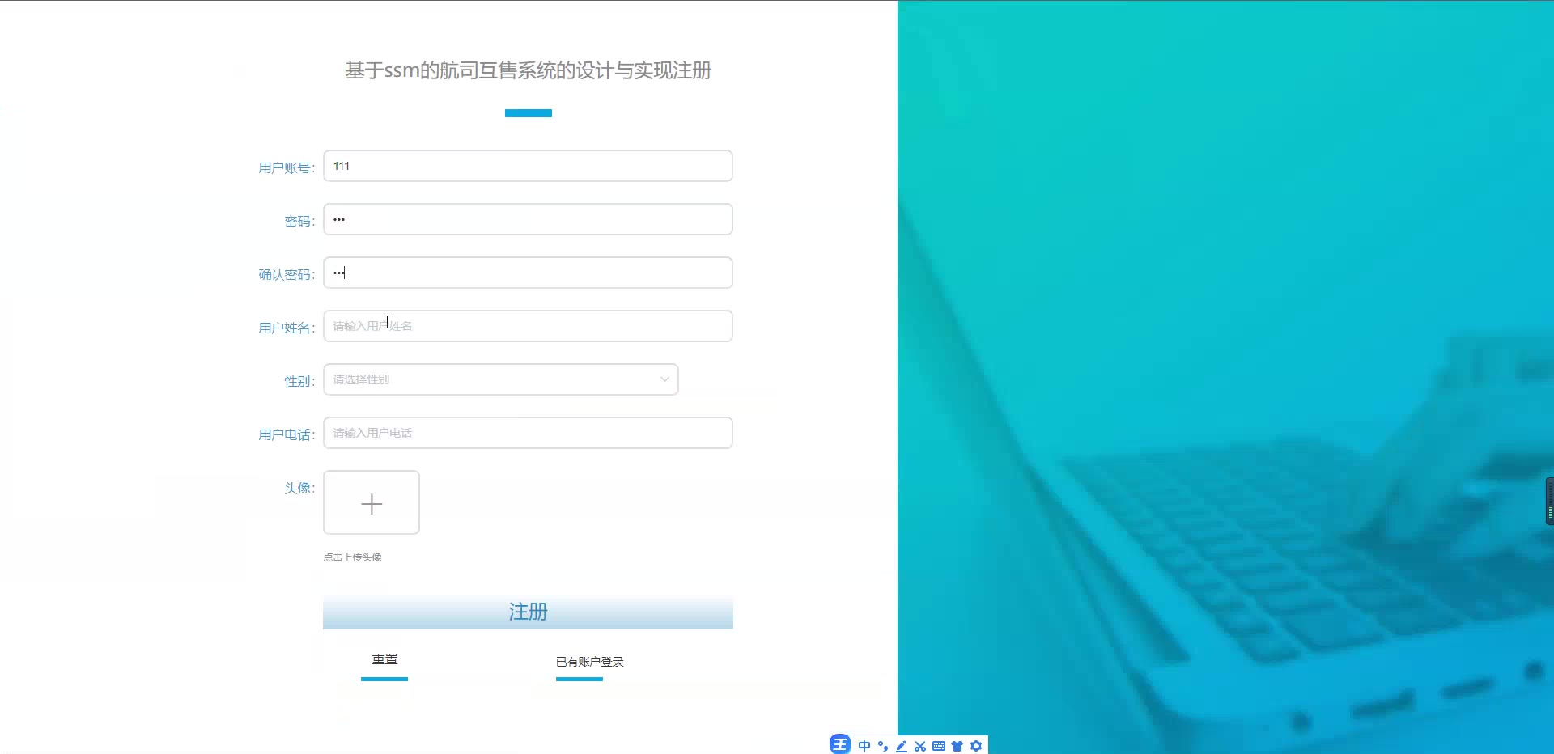Toggle IME punctuation mode icon
This screenshot has width=1554, height=754.
coord(883,746)
